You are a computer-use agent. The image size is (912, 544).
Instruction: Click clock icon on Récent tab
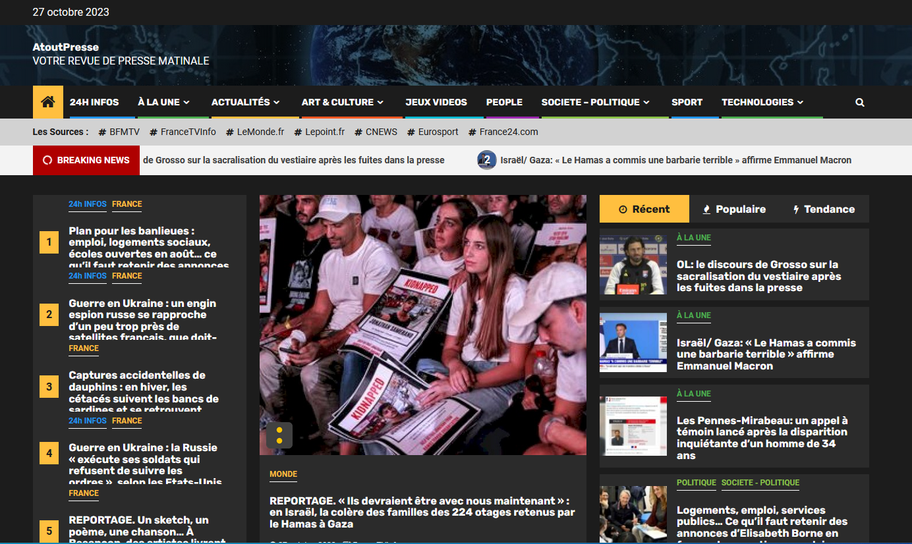pos(623,209)
